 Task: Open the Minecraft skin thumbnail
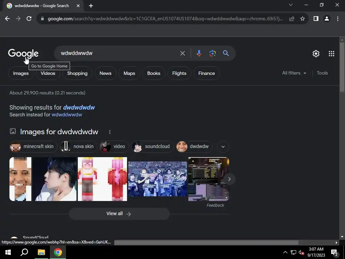[x=102, y=179]
